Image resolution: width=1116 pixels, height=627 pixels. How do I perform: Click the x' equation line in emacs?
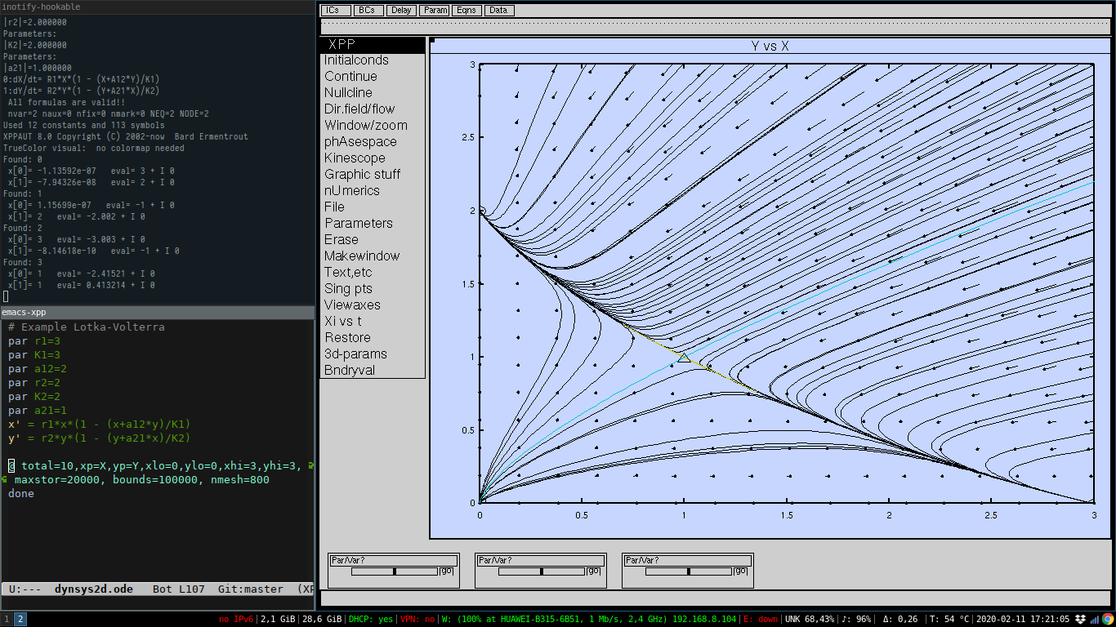pyautogui.click(x=100, y=424)
